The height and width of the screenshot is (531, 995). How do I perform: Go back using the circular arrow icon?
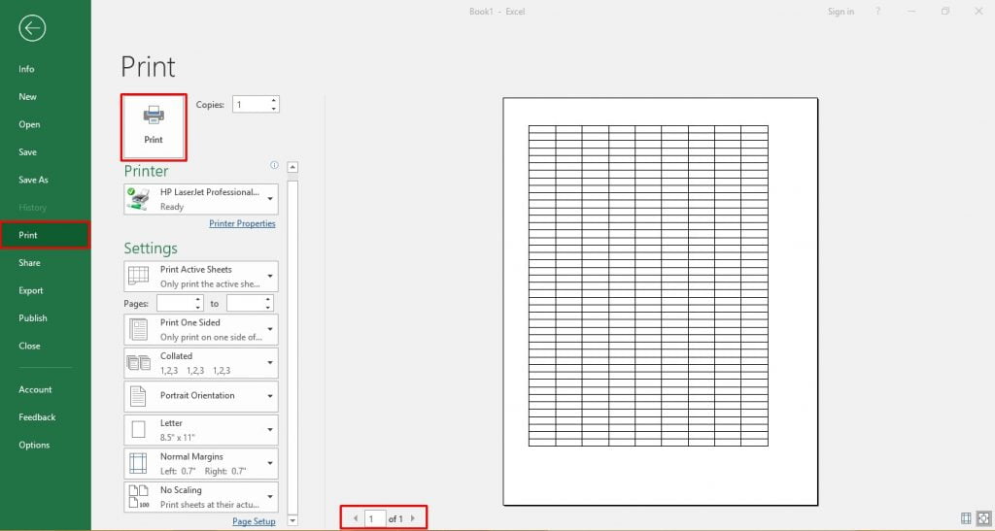click(x=32, y=28)
